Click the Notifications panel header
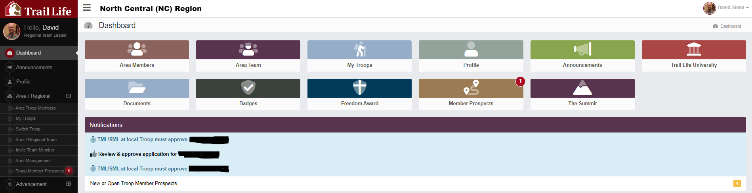 click(415, 125)
